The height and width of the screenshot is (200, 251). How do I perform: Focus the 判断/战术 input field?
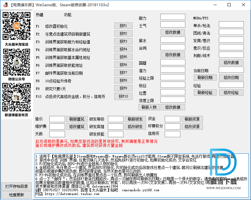coord(231,55)
